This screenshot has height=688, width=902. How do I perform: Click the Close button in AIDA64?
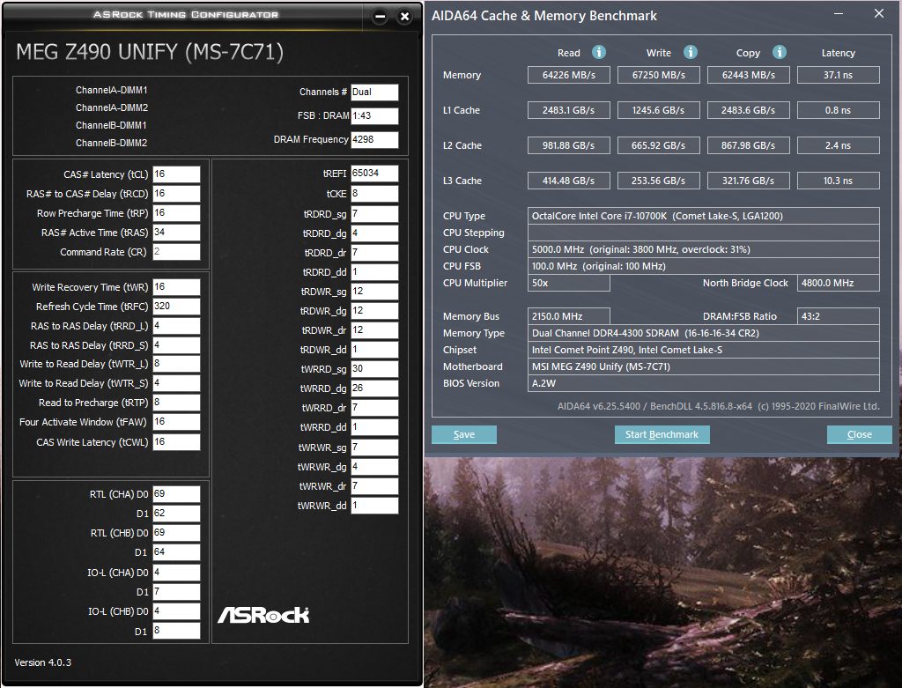pyautogui.click(x=859, y=434)
